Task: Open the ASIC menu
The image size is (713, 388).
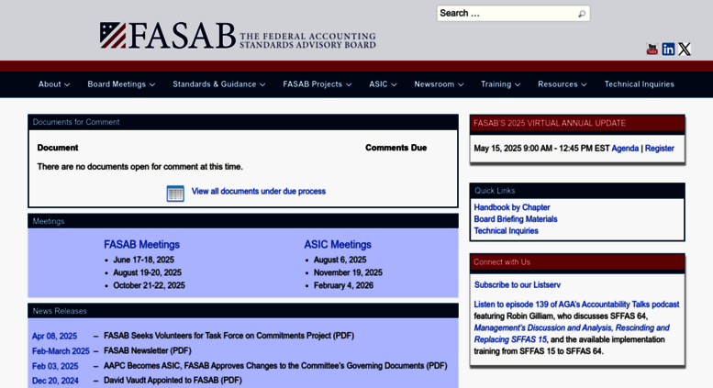Action: pyautogui.click(x=383, y=84)
